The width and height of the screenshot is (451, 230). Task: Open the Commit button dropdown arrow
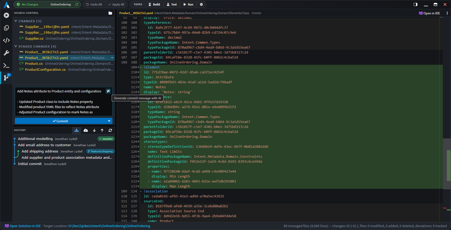click(109, 121)
